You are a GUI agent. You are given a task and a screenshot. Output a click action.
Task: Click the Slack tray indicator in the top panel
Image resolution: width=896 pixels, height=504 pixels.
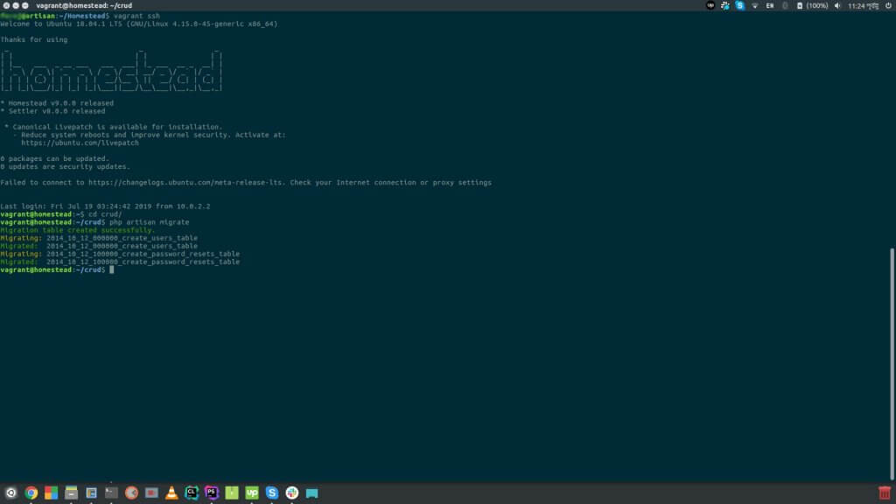[x=725, y=6]
